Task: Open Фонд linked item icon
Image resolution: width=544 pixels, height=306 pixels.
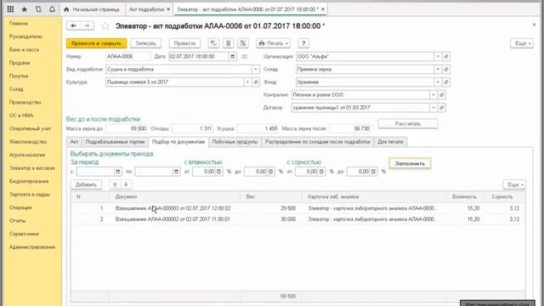Action: [446, 82]
